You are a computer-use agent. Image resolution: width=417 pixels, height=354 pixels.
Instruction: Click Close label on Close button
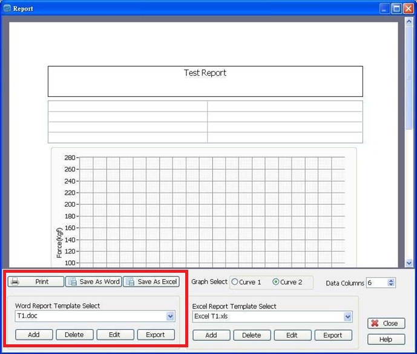pos(390,323)
